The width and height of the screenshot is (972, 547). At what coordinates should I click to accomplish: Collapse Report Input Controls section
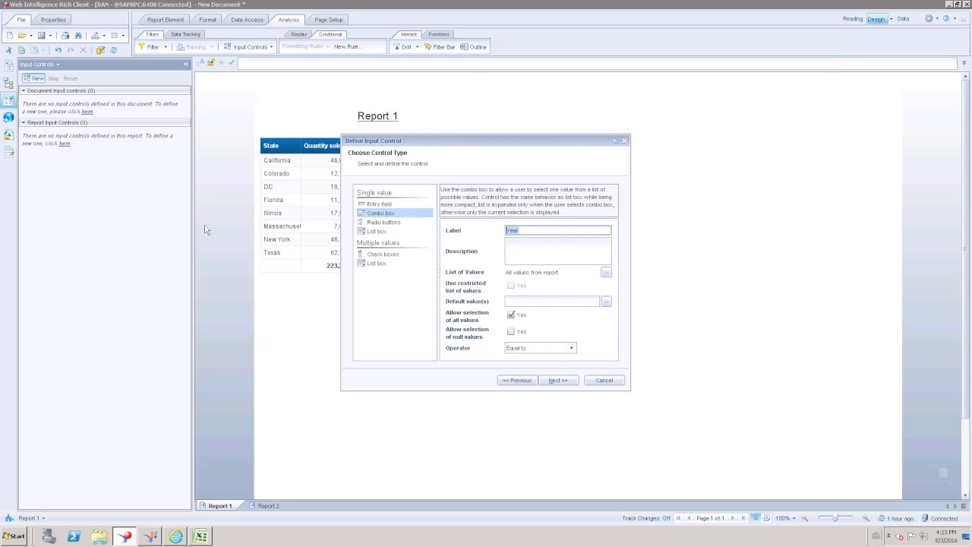(x=24, y=122)
